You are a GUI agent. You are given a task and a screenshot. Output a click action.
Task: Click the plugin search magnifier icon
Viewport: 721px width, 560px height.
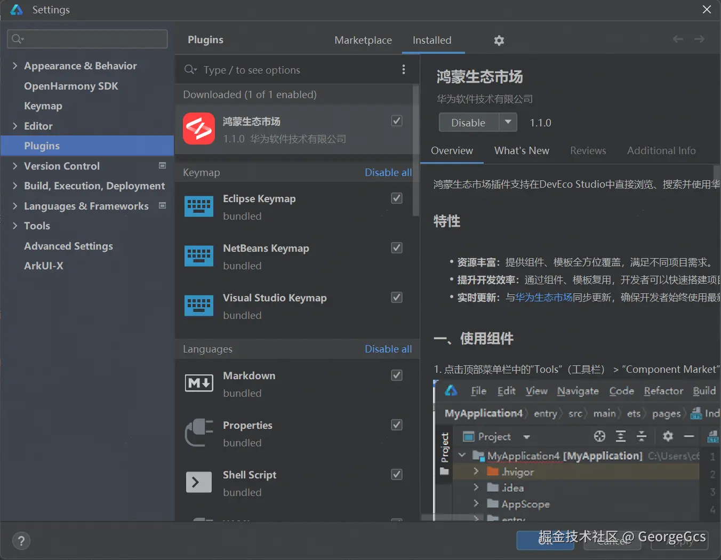(x=190, y=70)
